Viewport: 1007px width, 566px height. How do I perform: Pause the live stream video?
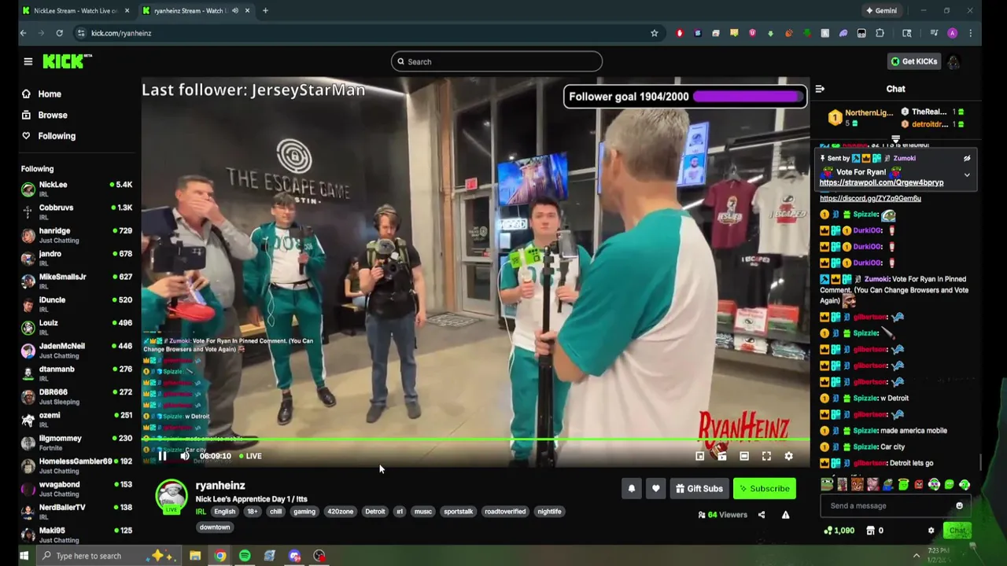(x=162, y=456)
